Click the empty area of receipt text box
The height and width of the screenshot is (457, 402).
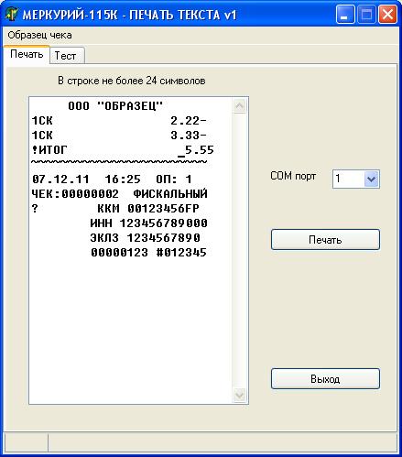[131, 330]
